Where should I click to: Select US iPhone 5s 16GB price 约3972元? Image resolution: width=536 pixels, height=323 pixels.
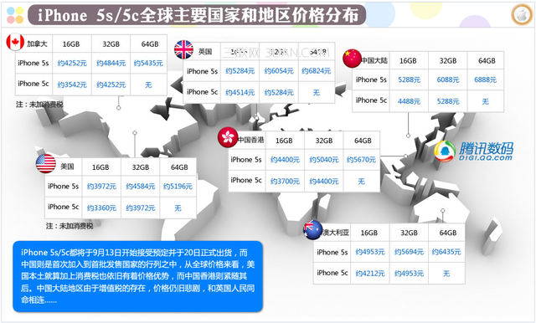point(101,187)
